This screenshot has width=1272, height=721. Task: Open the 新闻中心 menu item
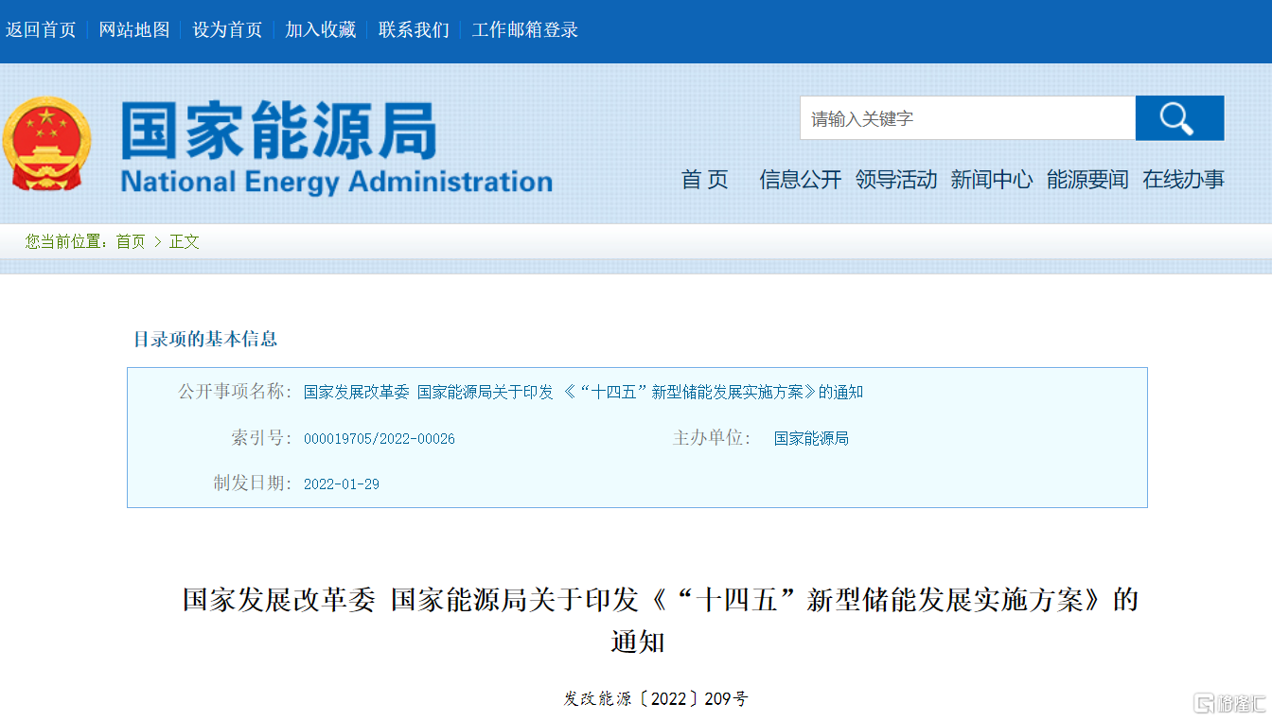(992, 180)
